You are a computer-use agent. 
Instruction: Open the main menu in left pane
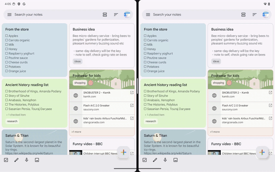tap(9, 15)
